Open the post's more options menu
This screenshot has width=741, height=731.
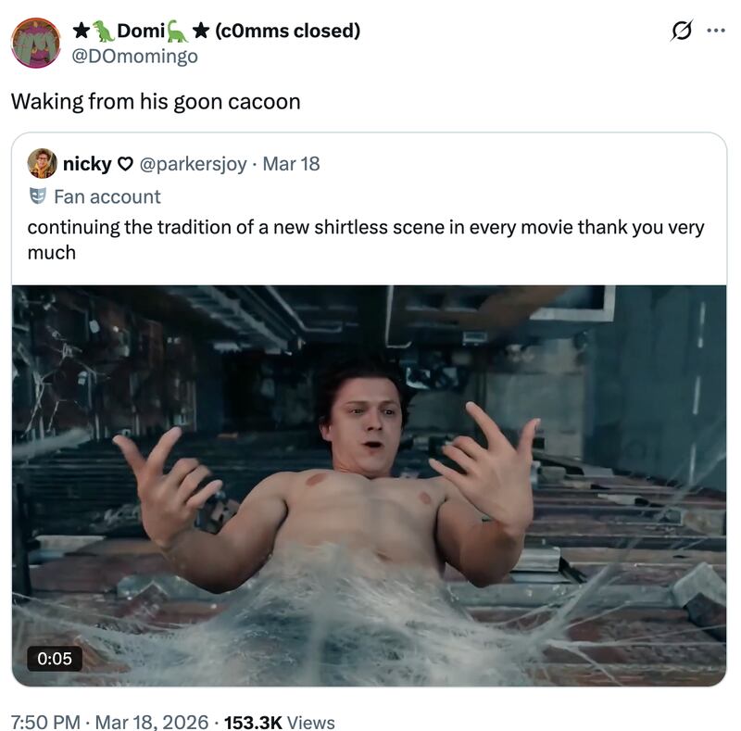coord(715,30)
